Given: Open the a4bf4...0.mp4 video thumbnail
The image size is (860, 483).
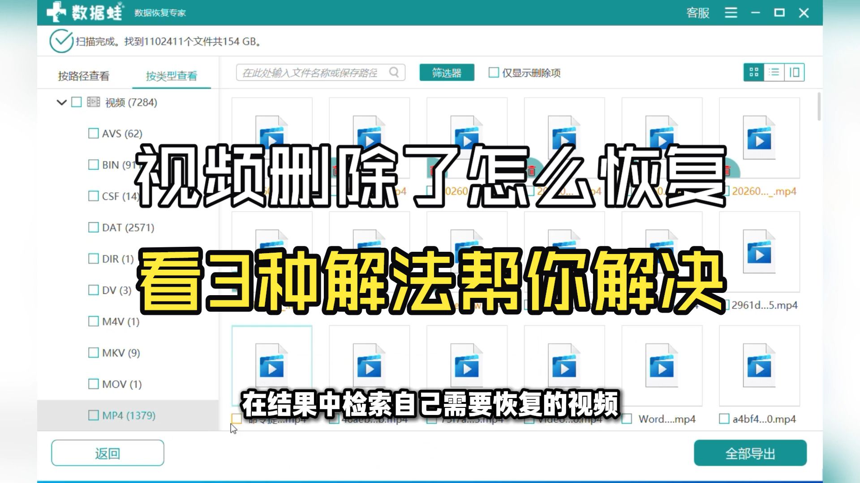Looking at the screenshot, I should (759, 365).
